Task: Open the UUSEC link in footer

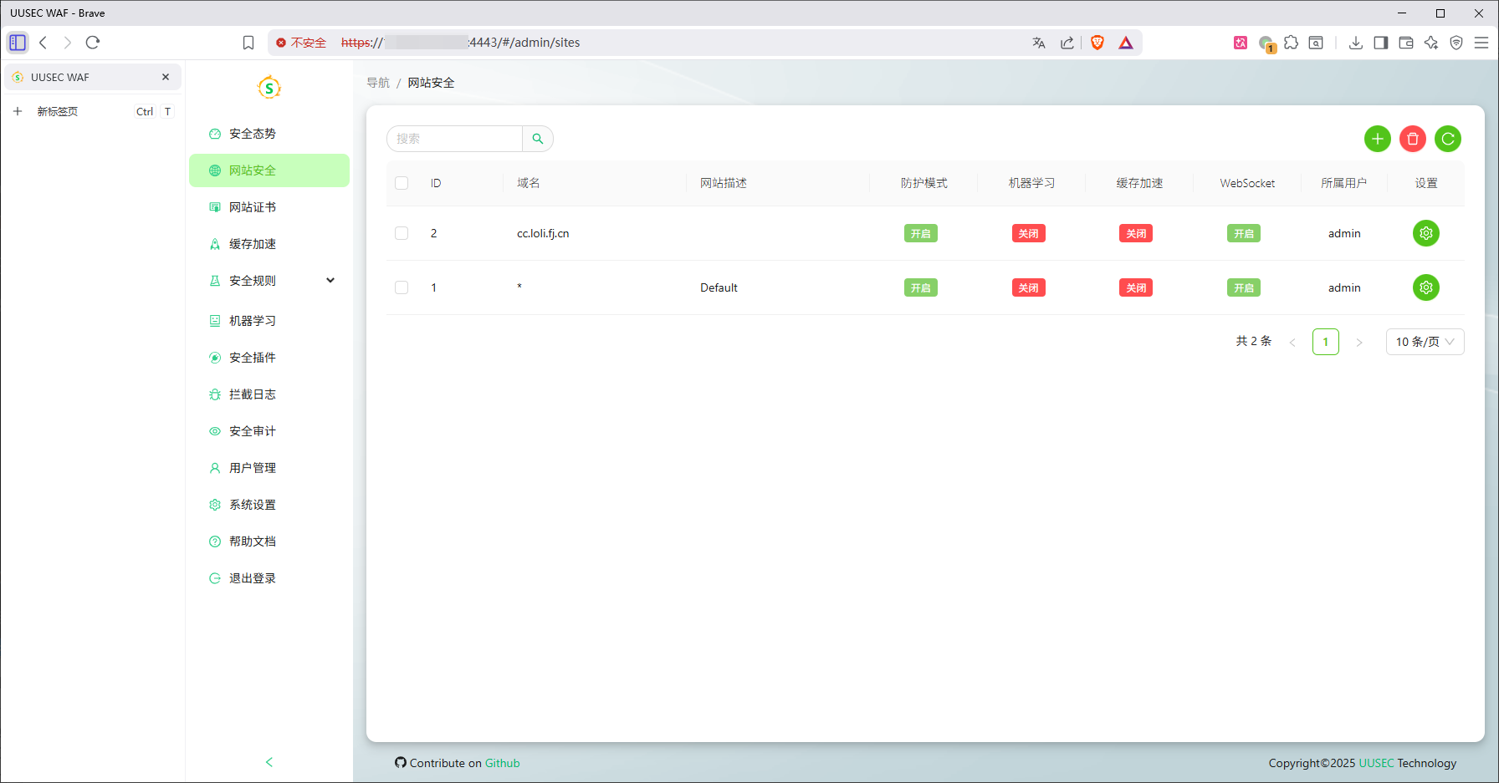Action: [1376, 763]
